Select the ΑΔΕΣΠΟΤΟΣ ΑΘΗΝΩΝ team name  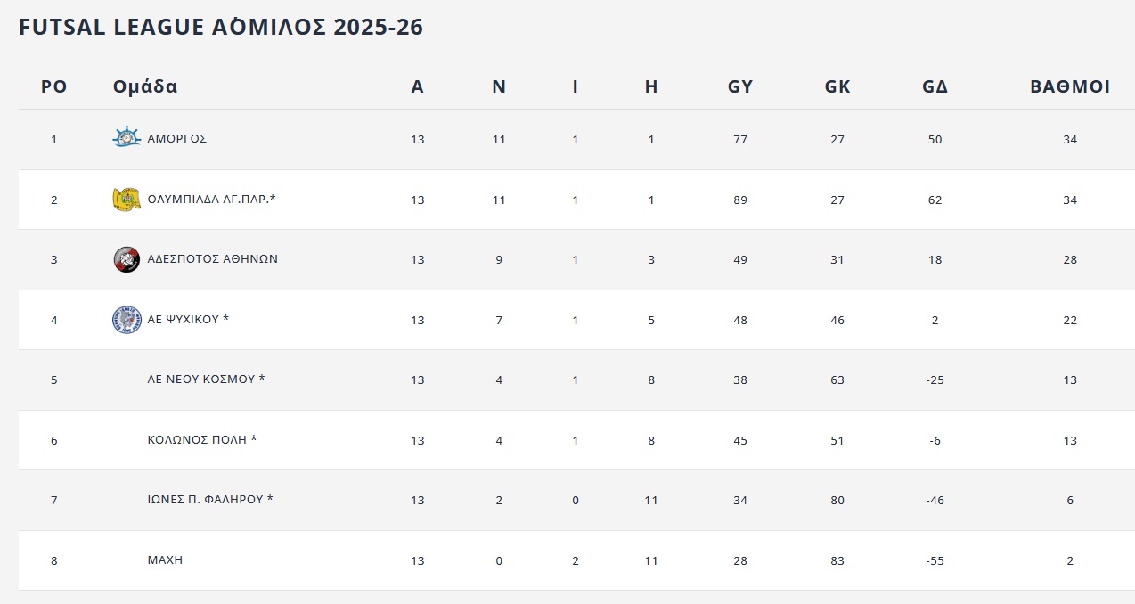click(x=212, y=259)
